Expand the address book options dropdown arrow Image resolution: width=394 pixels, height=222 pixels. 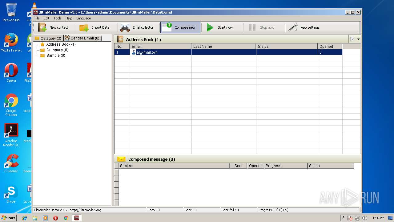pyautogui.click(x=358, y=39)
